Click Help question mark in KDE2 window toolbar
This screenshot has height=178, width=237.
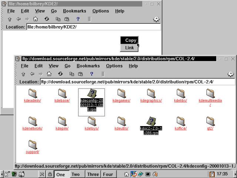pyautogui.click(x=78, y=19)
